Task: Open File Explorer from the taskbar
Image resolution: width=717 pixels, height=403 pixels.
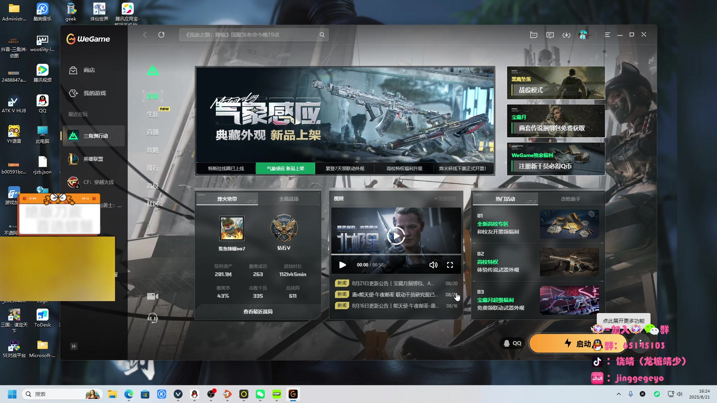Action: click(x=112, y=394)
